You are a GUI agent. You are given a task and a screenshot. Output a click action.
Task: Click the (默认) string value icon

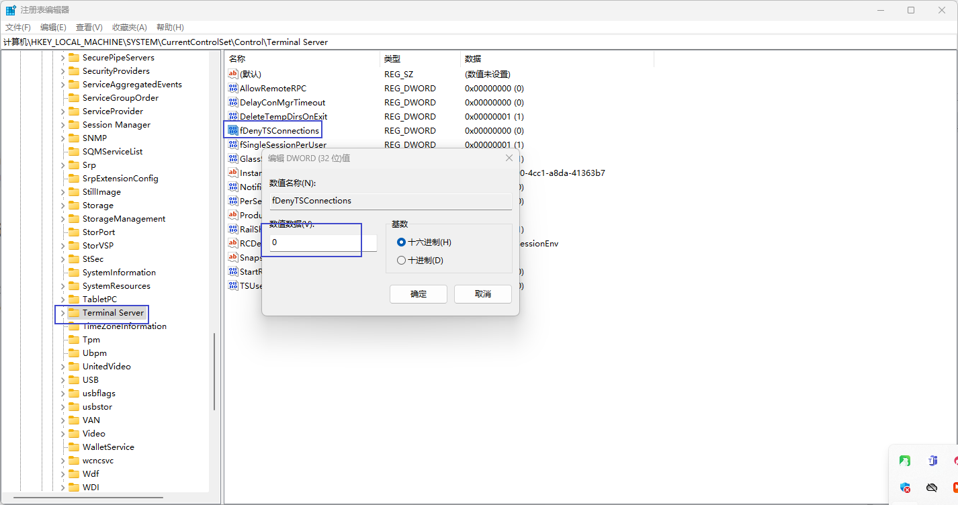click(x=233, y=74)
